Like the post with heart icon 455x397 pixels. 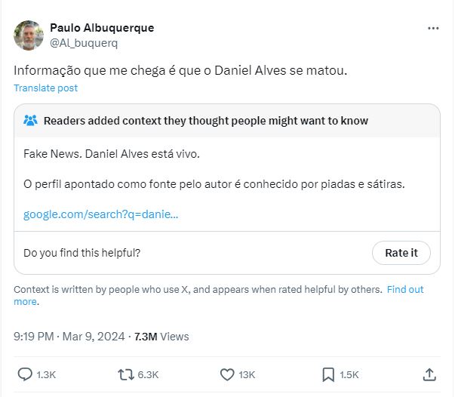(227, 374)
